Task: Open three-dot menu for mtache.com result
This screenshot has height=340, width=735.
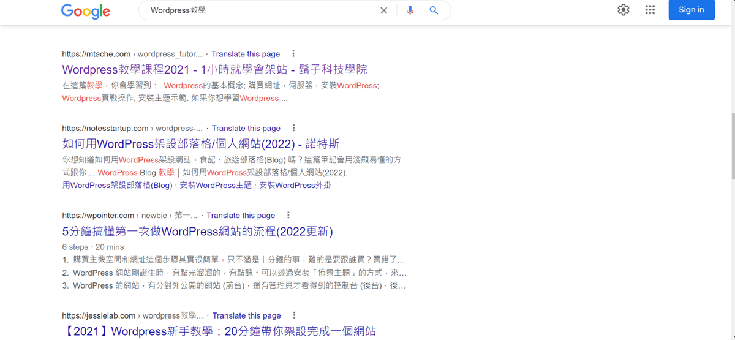Action: tap(293, 54)
